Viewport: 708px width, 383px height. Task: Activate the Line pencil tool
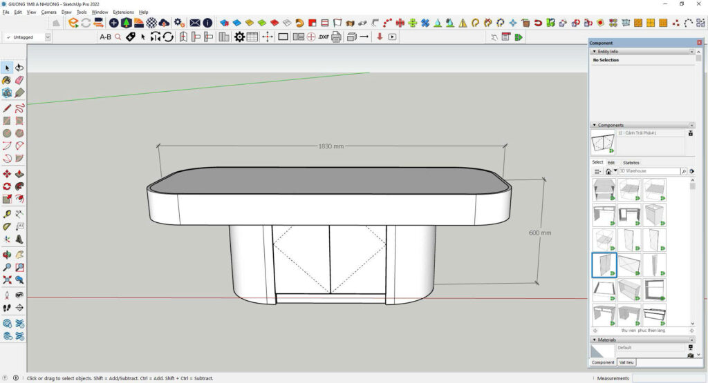[x=7, y=108]
